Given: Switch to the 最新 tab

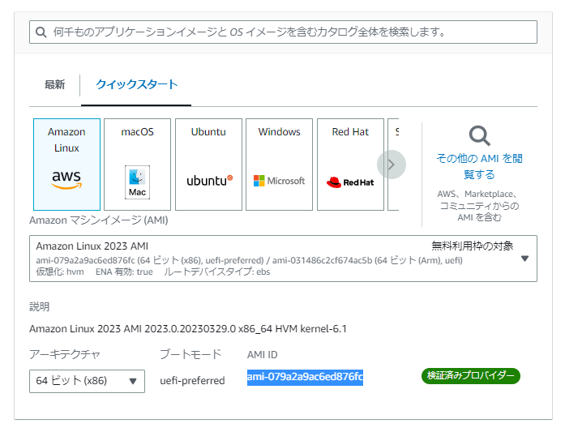Looking at the screenshot, I should 54,84.
